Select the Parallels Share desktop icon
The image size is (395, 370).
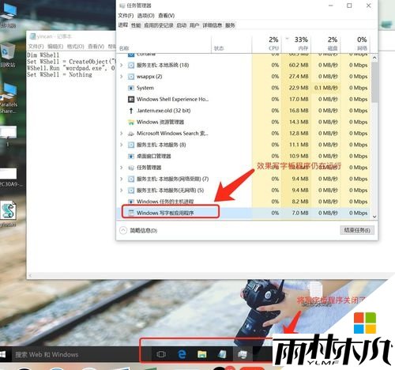8,98
